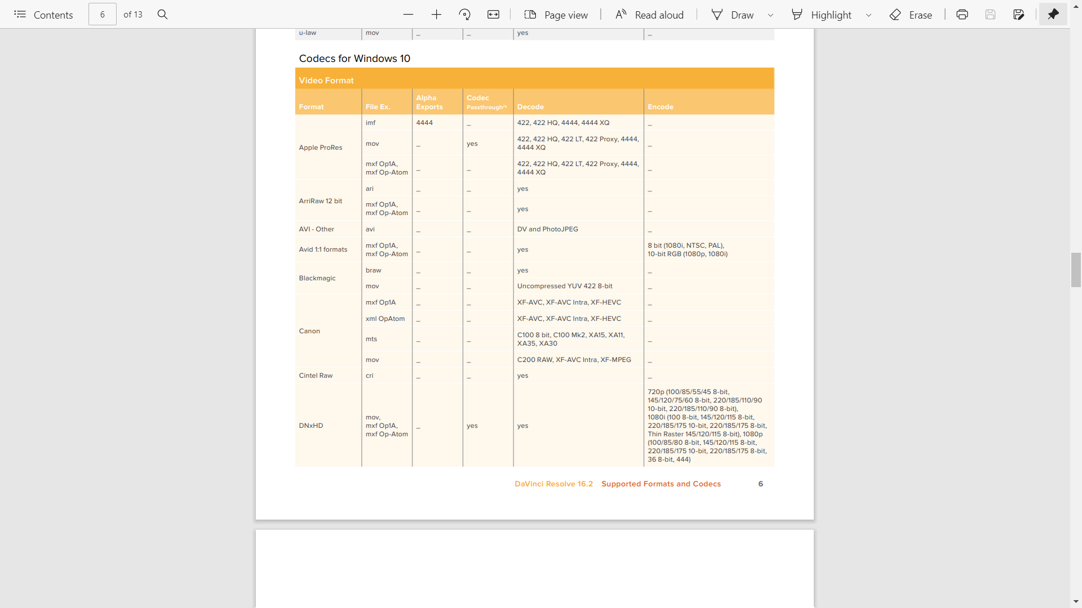
Task: Click the Save as icon
Action: tap(1019, 15)
